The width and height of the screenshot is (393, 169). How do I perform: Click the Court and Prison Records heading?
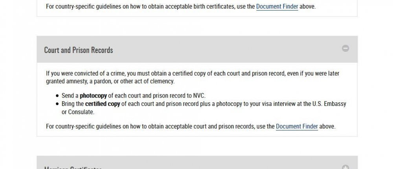click(x=79, y=50)
